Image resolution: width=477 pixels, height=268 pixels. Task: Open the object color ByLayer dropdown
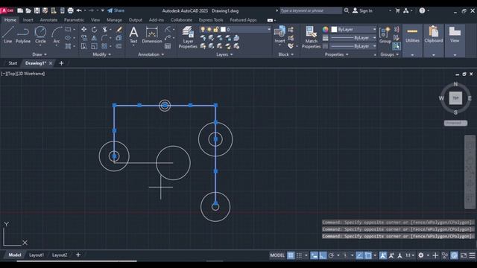(354, 30)
